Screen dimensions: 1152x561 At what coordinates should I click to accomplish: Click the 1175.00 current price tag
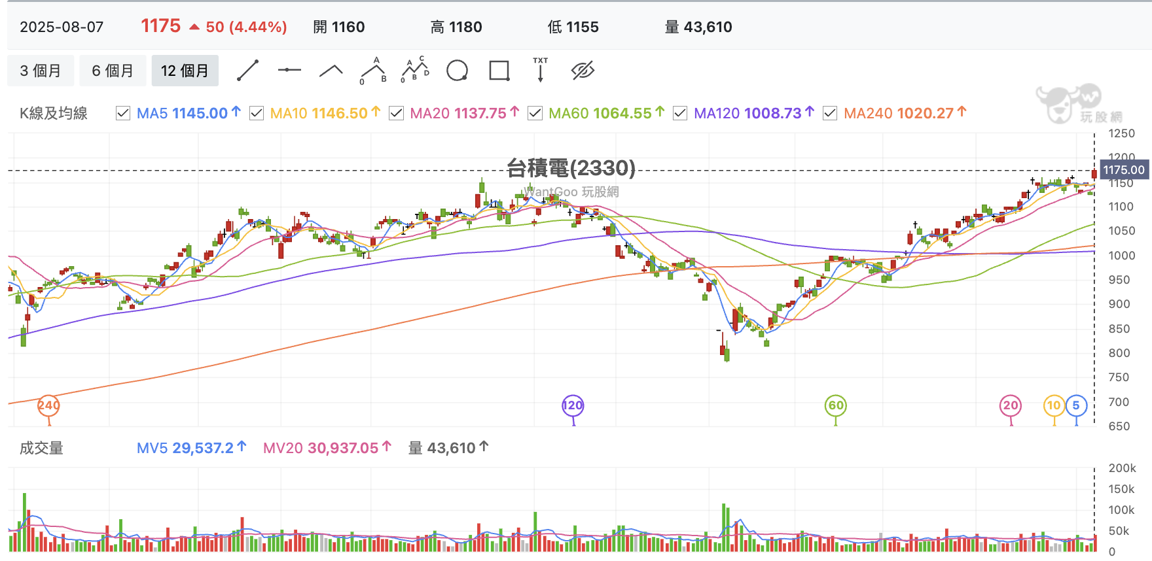pyautogui.click(x=1124, y=170)
